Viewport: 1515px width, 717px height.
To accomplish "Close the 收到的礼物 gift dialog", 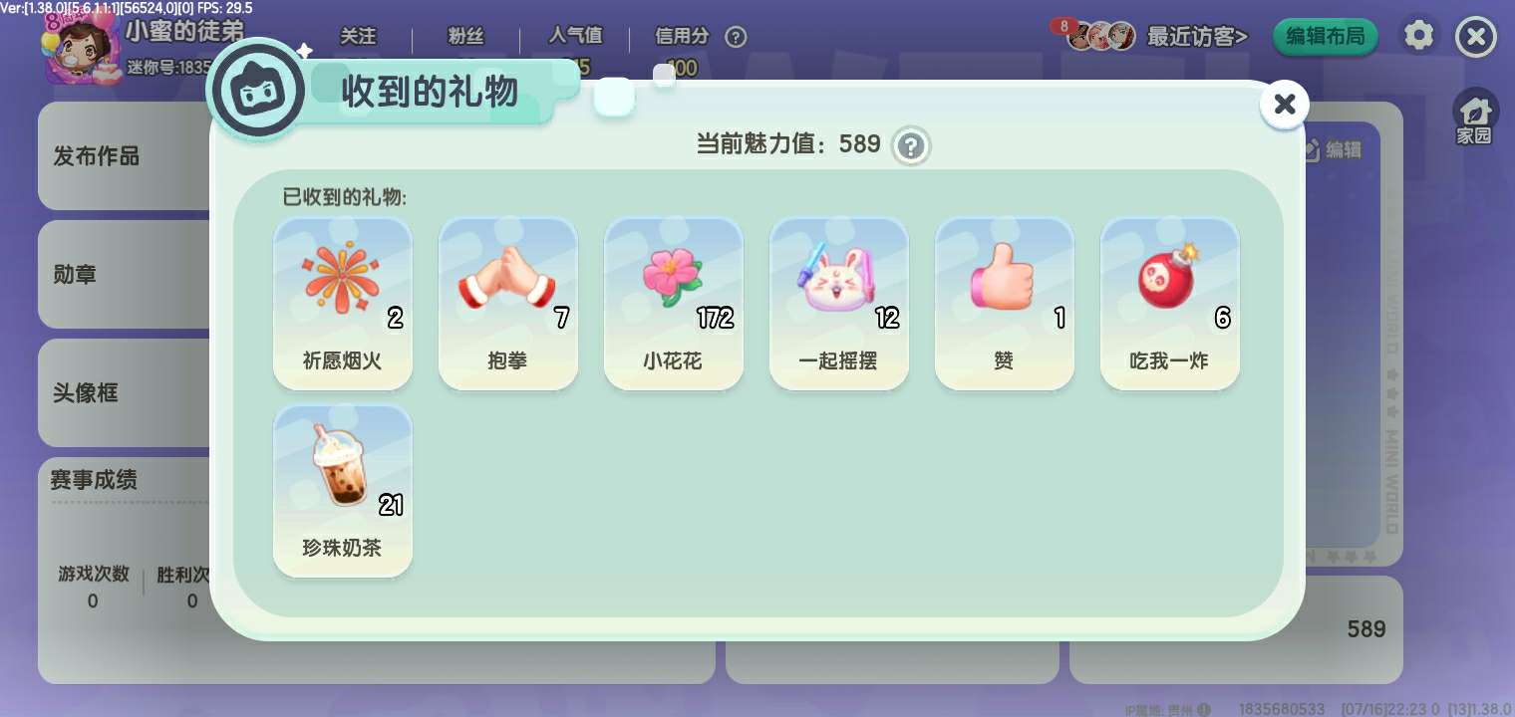I will tap(1285, 104).
